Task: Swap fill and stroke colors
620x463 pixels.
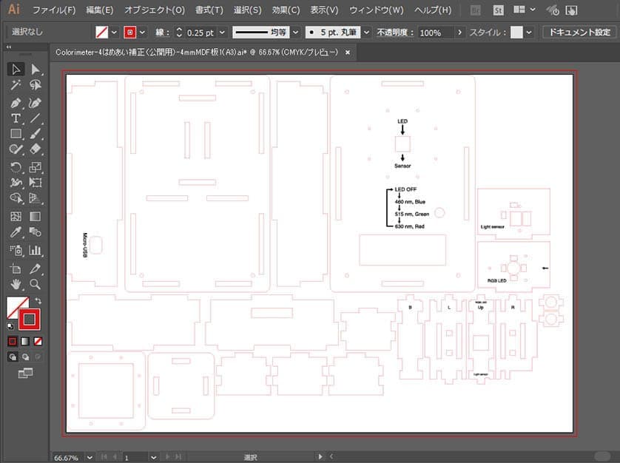Action: [38, 301]
